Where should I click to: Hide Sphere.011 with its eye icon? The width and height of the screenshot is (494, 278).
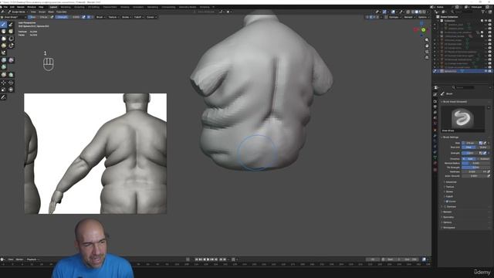click(x=486, y=71)
